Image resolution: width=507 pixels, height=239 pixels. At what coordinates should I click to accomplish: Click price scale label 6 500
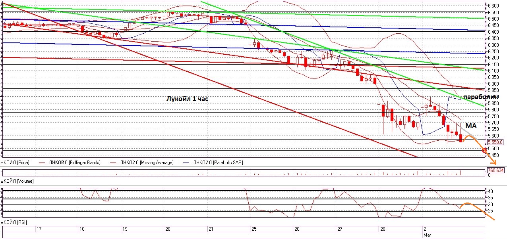[x=493, y=19]
